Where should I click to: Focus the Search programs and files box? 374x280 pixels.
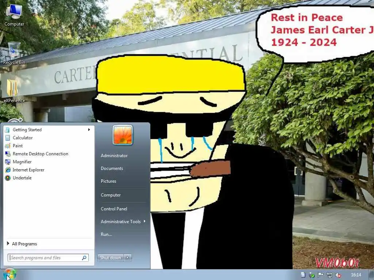click(48, 258)
